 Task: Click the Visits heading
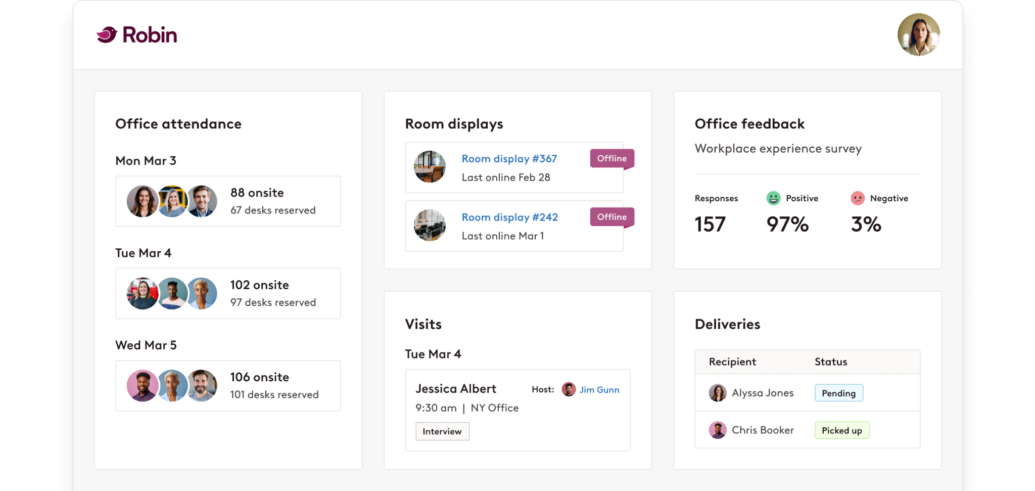point(424,324)
